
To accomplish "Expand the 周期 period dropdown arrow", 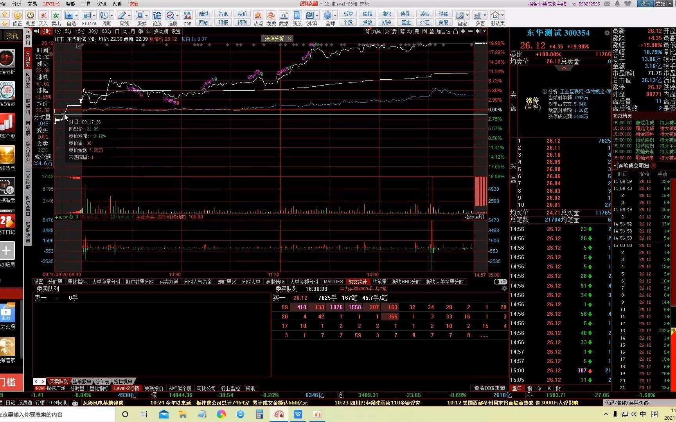I will point(112,16).
